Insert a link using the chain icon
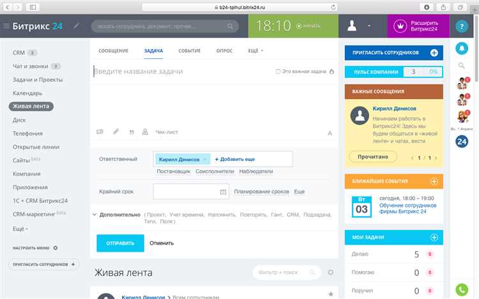The image size is (479, 299). coord(116,132)
